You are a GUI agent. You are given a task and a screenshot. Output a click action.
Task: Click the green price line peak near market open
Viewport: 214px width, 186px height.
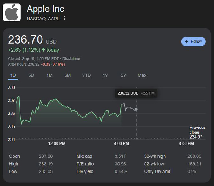[19, 96]
